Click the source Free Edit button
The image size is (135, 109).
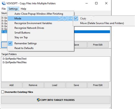pyautogui.click(x=98, y=45)
